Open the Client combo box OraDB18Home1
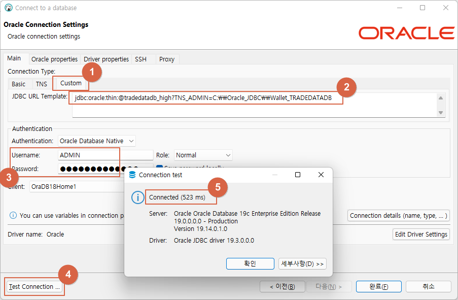Screen dimensions: 458x300 77,187
